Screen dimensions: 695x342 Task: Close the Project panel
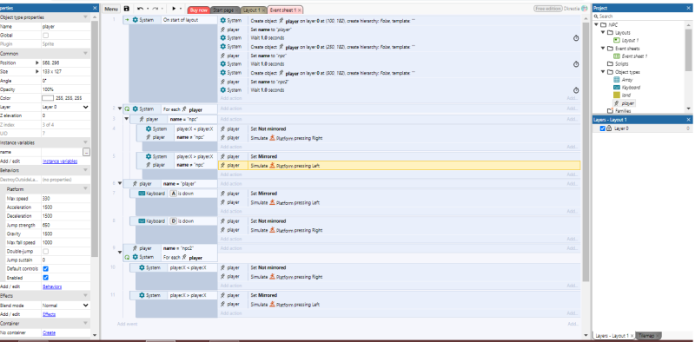coord(689,8)
